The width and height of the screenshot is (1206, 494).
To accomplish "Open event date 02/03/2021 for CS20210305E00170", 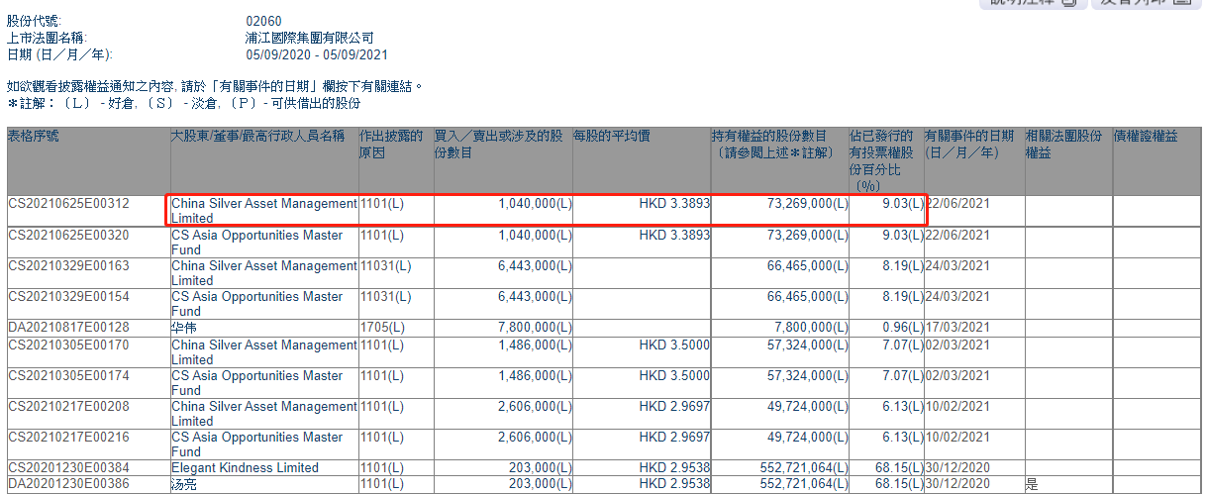I will click(x=958, y=346).
